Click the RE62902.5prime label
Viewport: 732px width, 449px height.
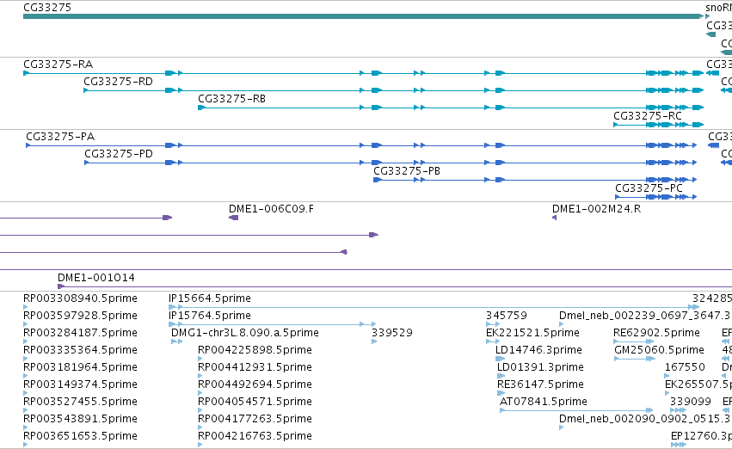click(657, 333)
